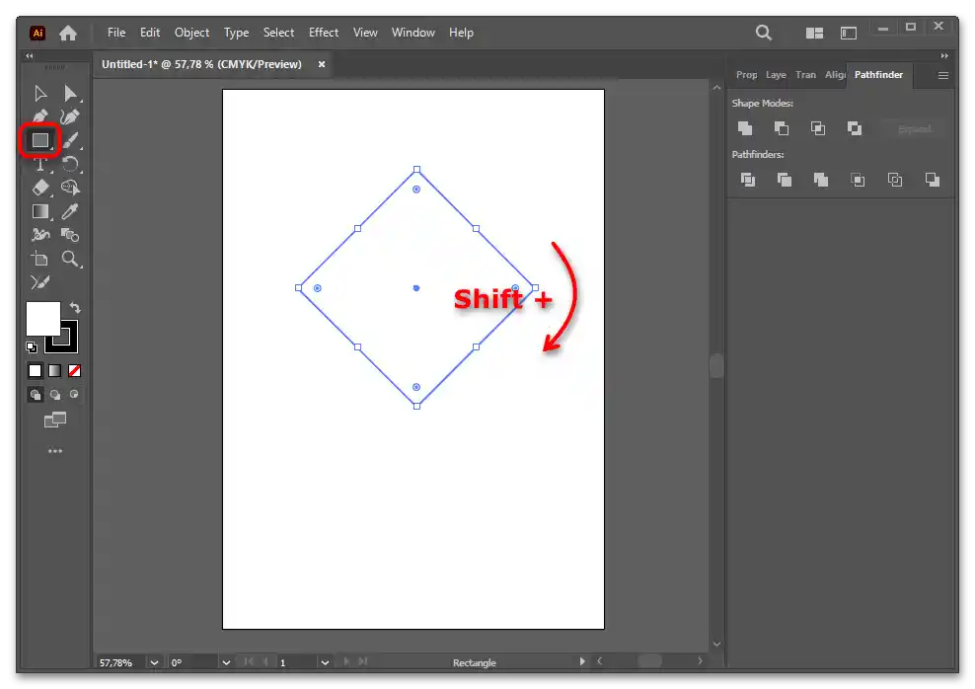
Task: Open the Arrange Documents icon
Action: 814,33
